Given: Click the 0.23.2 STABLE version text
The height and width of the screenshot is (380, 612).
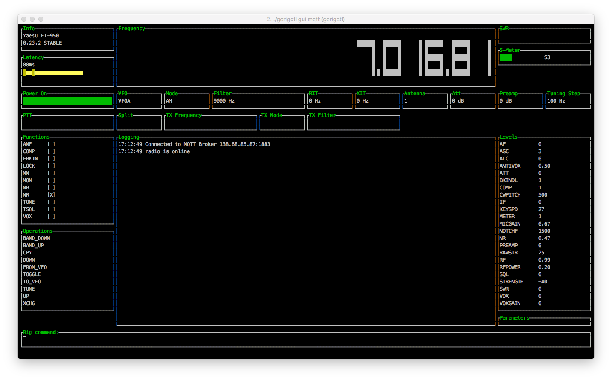Looking at the screenshot, I should pyautogui.click(x=43, y=43).
